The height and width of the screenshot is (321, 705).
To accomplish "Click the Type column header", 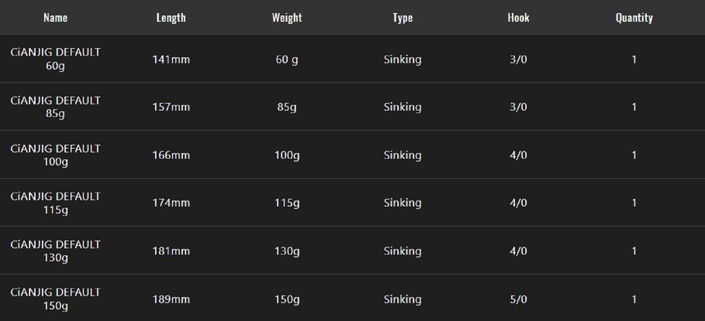I will pyautogui.click(x=402, y=18).
